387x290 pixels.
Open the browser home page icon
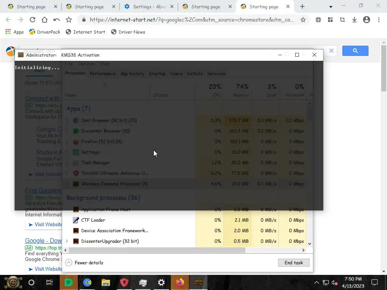(x=45, y=20)
